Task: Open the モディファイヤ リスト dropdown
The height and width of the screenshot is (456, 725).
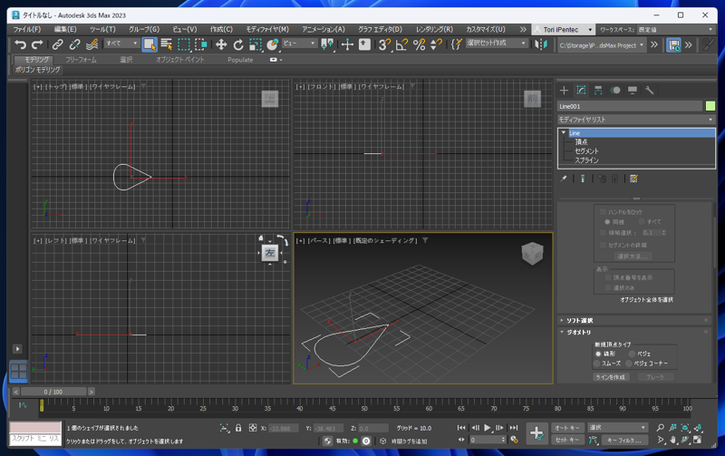Action: point(636,120)
